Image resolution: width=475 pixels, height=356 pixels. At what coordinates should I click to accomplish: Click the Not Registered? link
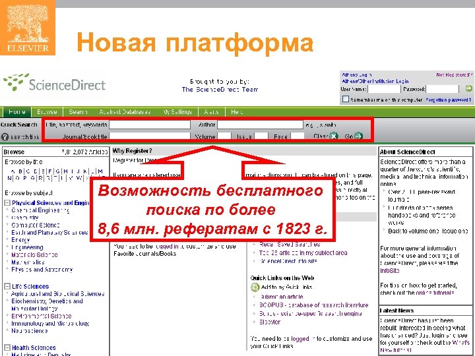[454, 74]
